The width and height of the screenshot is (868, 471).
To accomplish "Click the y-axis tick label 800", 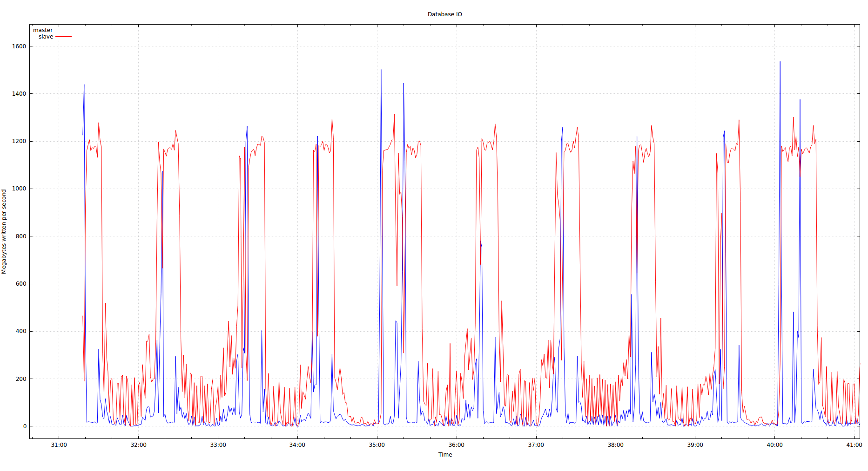I will click(21, 236).
